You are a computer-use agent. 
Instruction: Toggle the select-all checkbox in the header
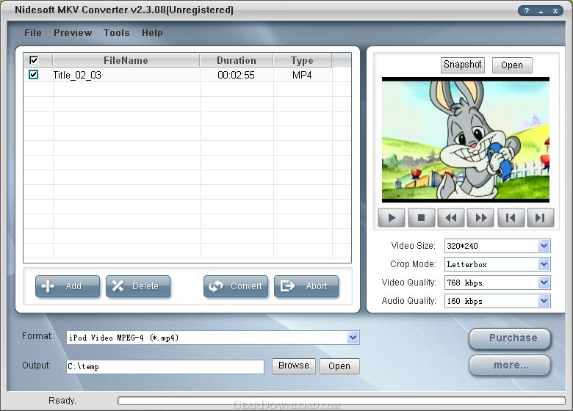34,60
